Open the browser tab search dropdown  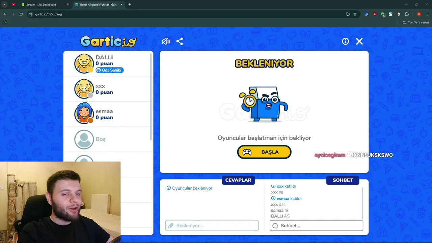(4, 4)
